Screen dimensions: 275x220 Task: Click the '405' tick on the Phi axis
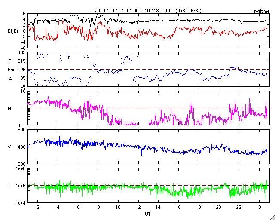click(22, 52)
